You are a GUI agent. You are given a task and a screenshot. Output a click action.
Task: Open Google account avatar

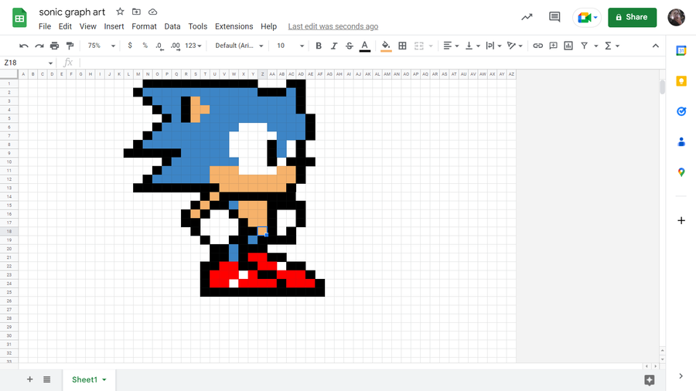pos(677,17)
